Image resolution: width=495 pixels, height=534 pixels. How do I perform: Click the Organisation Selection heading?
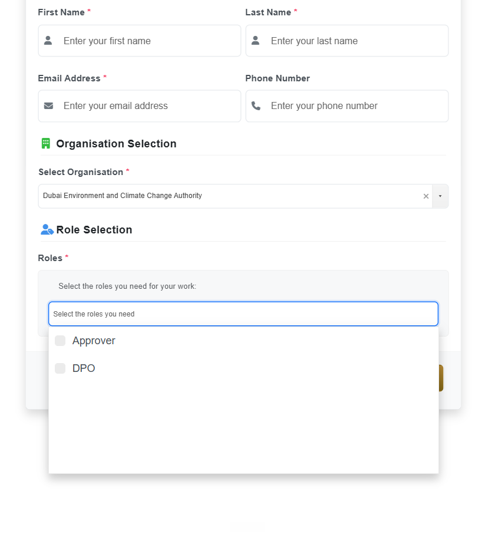pos(116,144)
